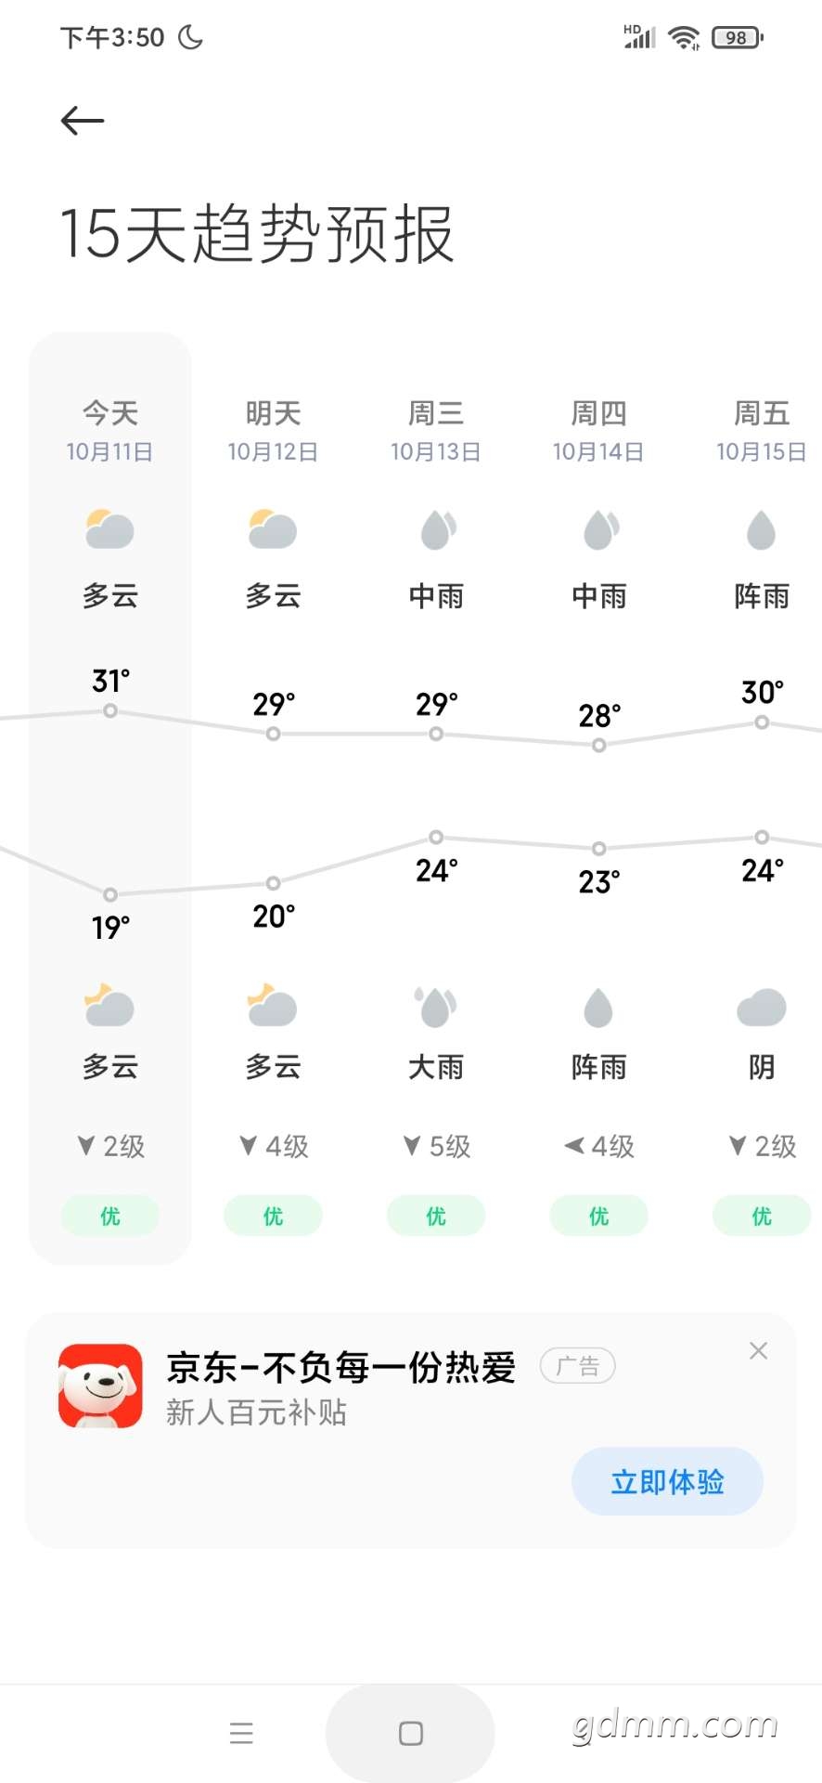Viewport: 822px width, 1783px height.
Task: Tap the 31° high temperature point today
Action: tap(110, 710)
